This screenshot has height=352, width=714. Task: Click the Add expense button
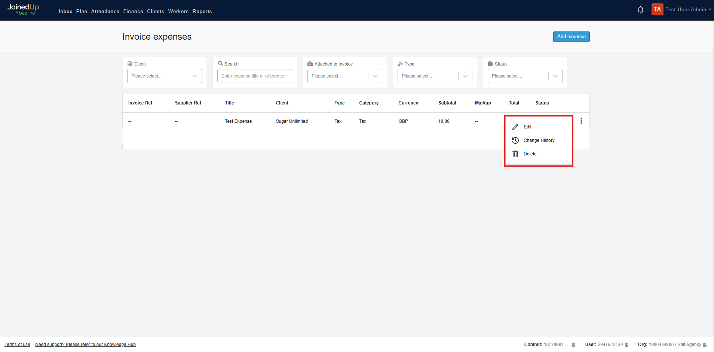click(571, 36)
